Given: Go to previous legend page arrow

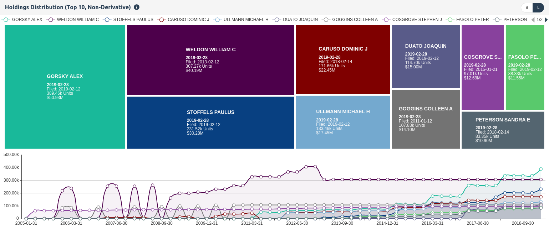Looking at the screenshot, I should (533, 20).
